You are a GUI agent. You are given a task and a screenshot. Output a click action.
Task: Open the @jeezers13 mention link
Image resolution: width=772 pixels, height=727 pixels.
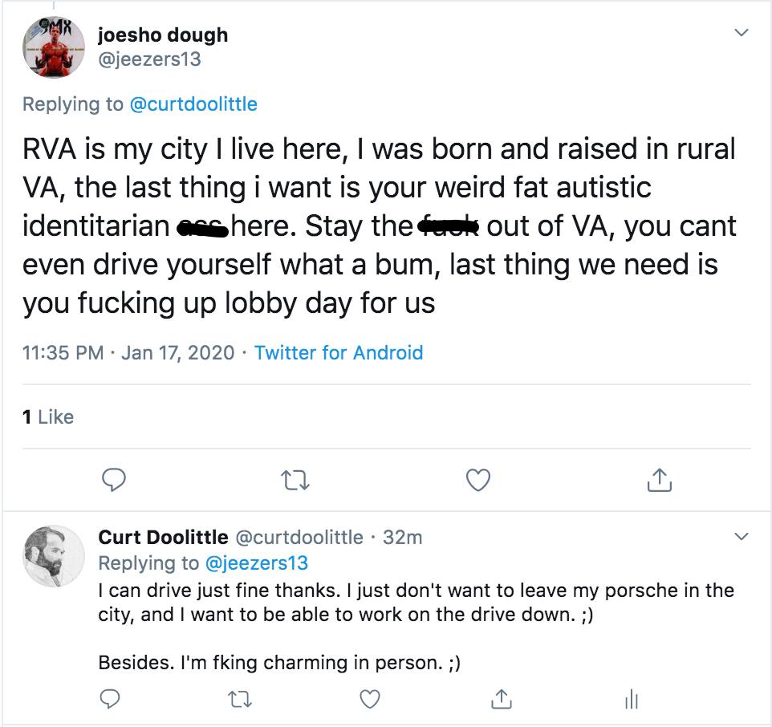coord(257,563)
